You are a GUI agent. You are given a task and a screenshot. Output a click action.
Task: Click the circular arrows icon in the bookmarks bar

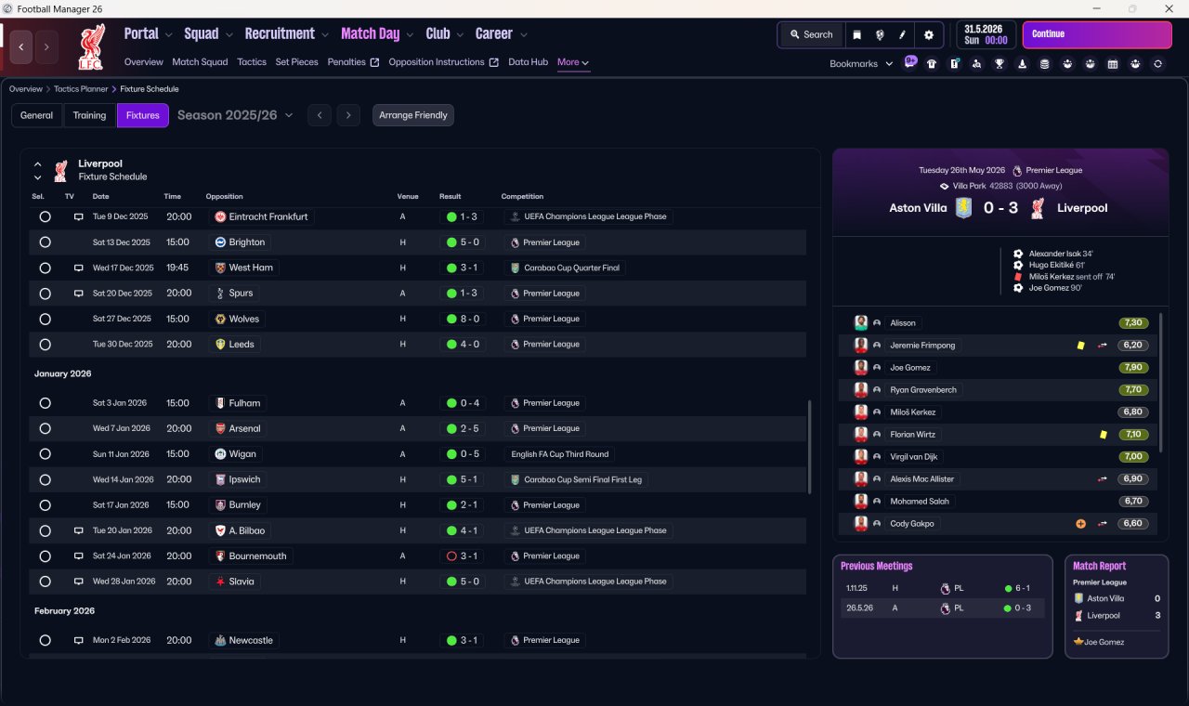coord(1157,64)
